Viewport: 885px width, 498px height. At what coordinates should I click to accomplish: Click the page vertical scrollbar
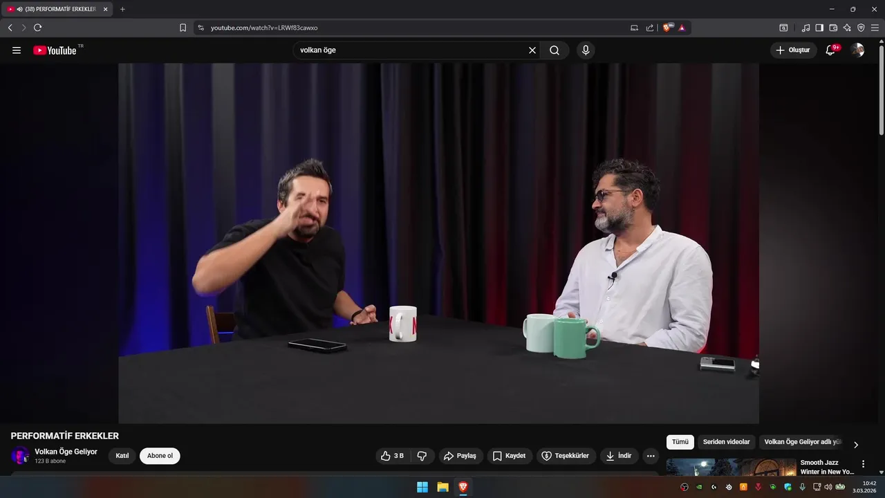pos(882,90)
